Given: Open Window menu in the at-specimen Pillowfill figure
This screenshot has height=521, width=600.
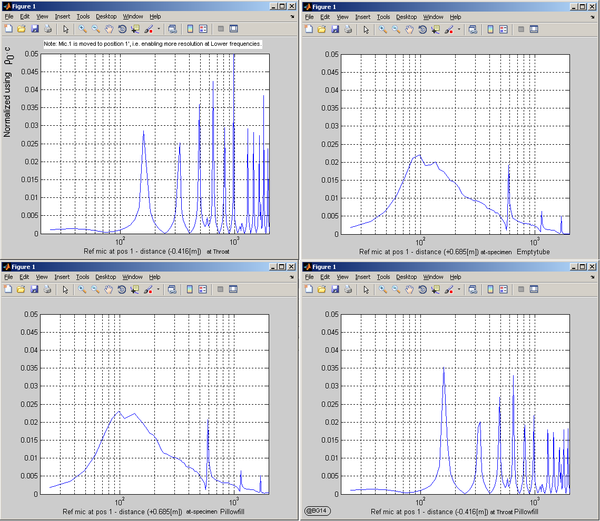Looking at the screenshot, I should click(132, 277).
